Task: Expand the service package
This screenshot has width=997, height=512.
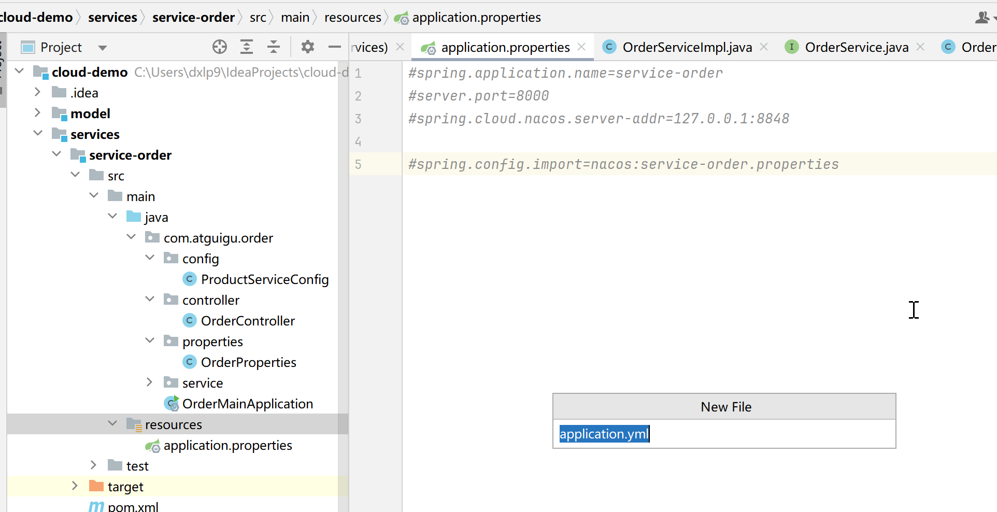Action: 149,382
